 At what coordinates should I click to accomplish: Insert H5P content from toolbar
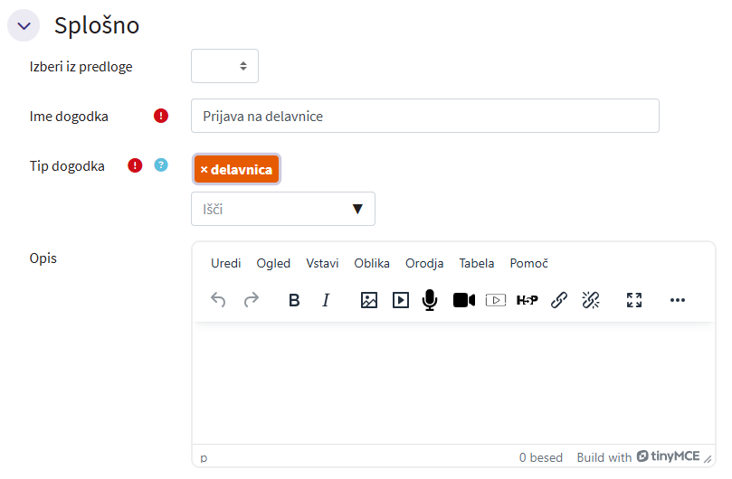(x=527, y=300)
